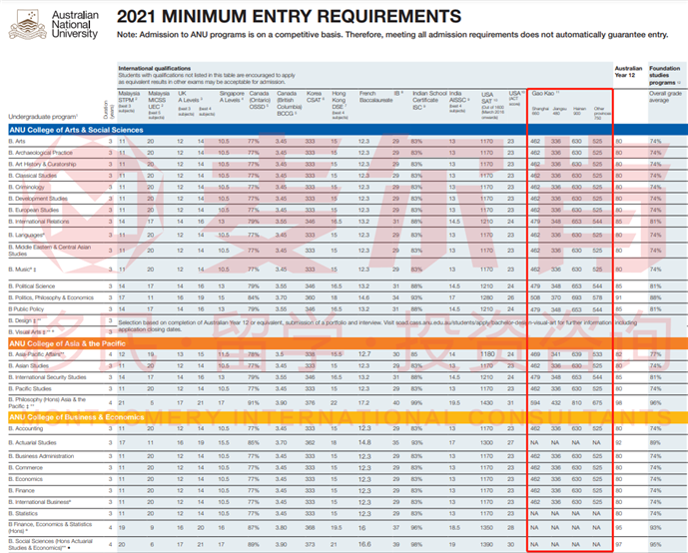Viewport: 688px width, 553px height.
Task: Select B. Philosophy (Hons) Asia & the Pacific
Action: click(x=47, y=402)
